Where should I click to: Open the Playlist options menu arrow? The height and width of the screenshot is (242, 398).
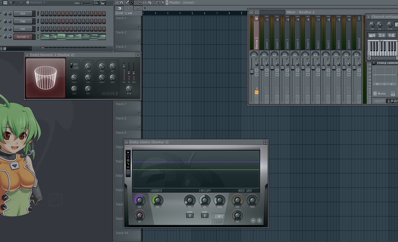[x=117, y=3]
